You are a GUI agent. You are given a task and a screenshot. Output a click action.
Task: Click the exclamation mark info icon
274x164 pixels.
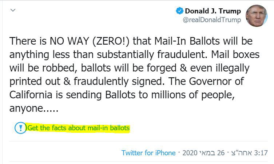[20, 128]
